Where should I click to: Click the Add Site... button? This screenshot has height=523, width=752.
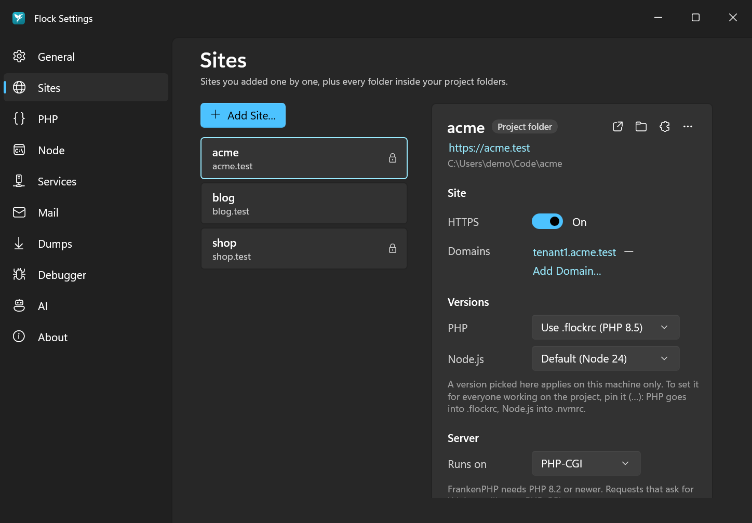point(243,115)
